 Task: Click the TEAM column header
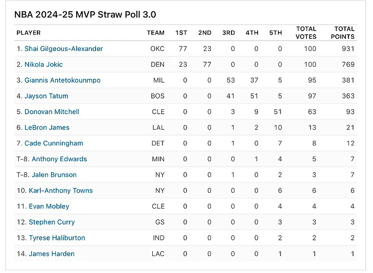[x=155, y=33]
